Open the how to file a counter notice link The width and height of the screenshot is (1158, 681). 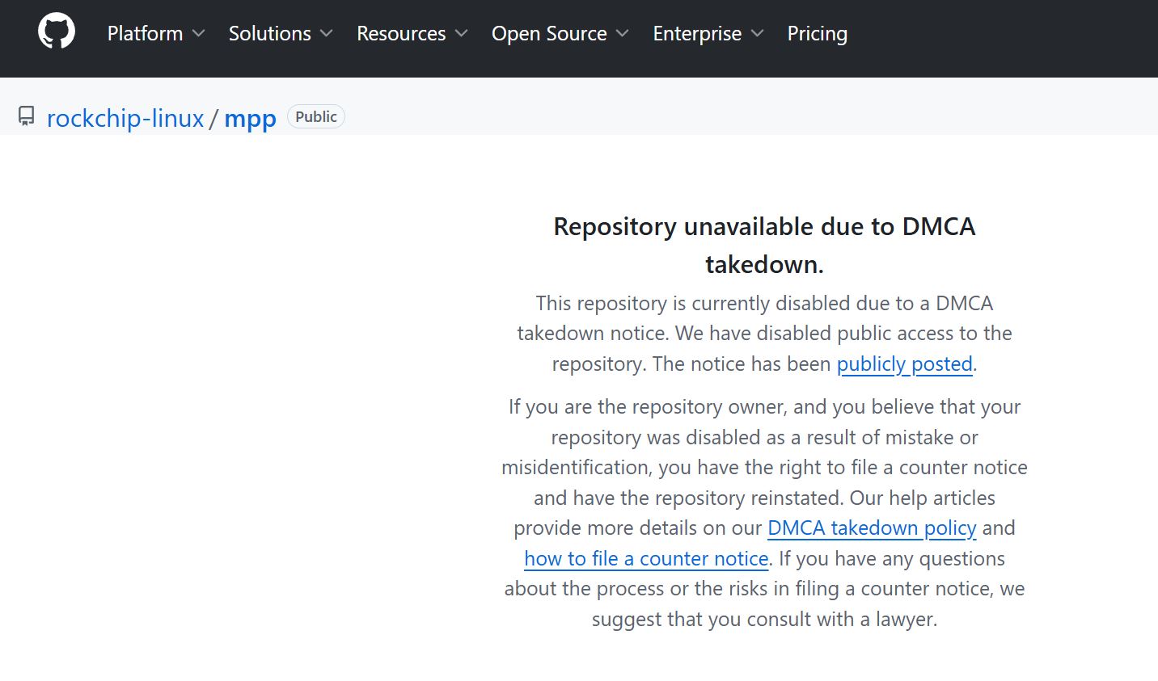[646, 558]
